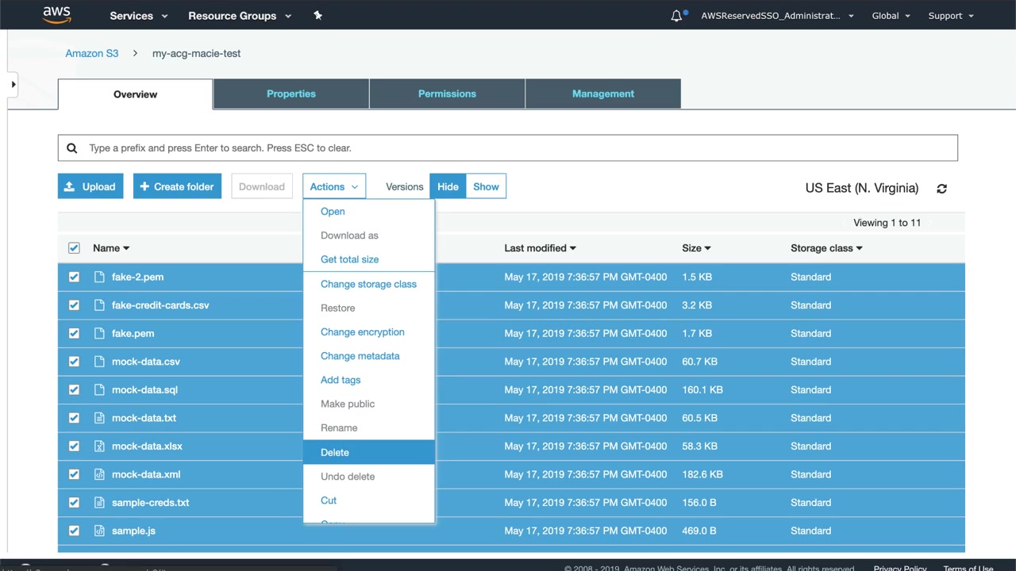
Task: Switch to the Permissions tab
Action: pos(447,94)
